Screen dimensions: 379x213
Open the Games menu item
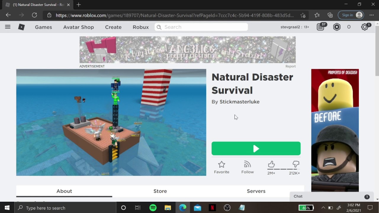click(44, 27)
